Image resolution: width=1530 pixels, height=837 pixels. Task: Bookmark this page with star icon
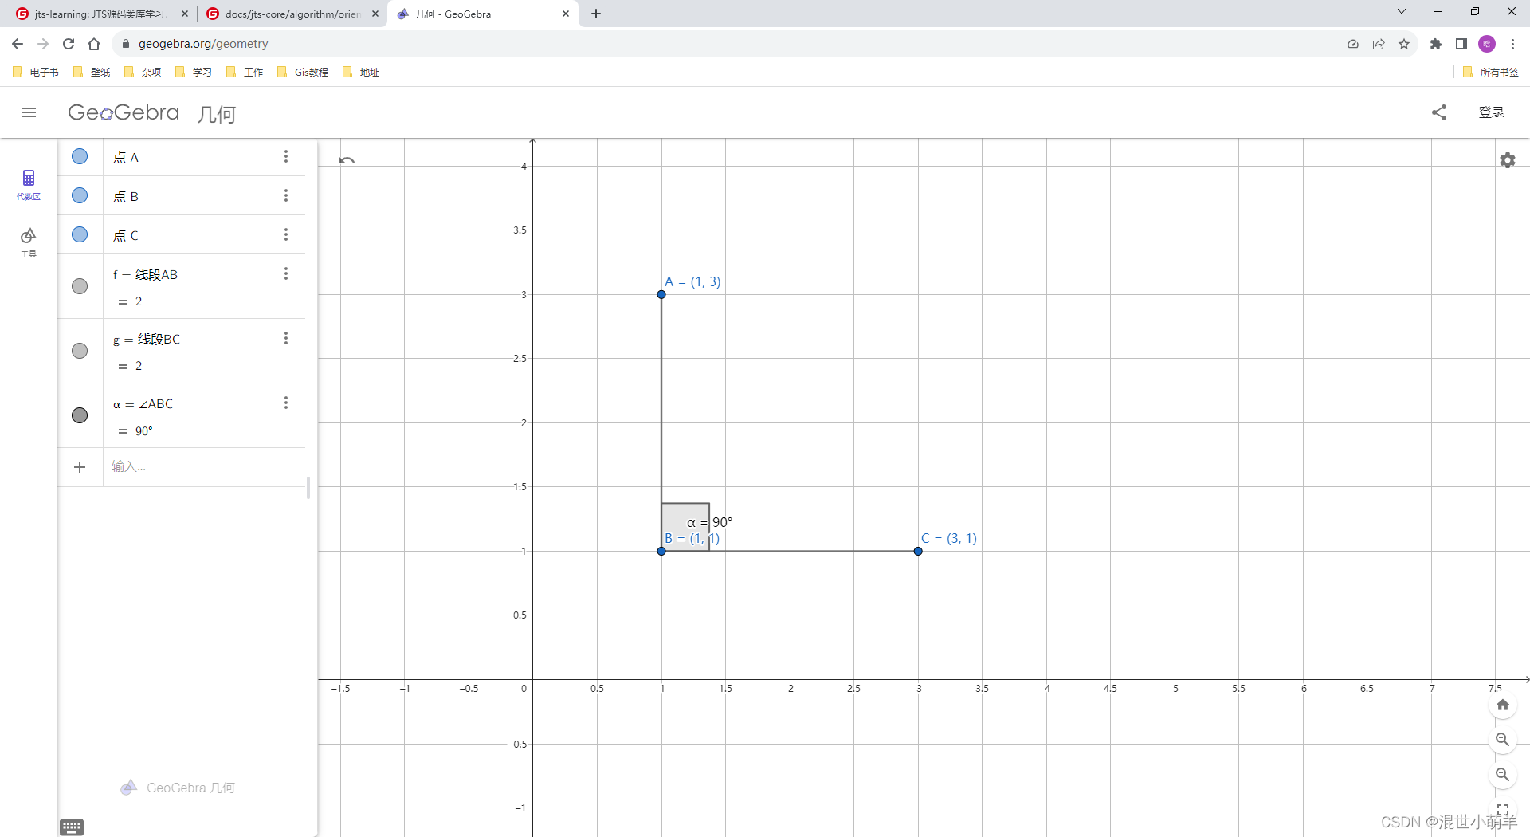pyautogui.click(x=1404, y=44)
